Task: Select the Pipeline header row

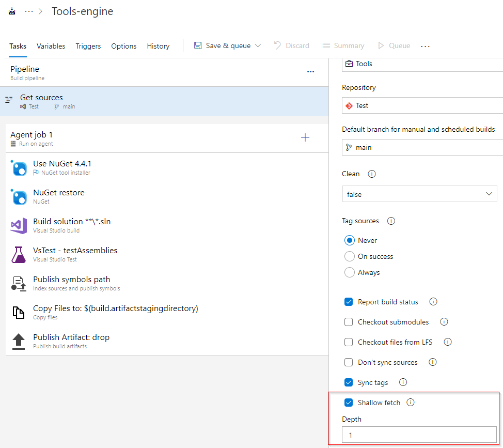Action: coord(164,72)
